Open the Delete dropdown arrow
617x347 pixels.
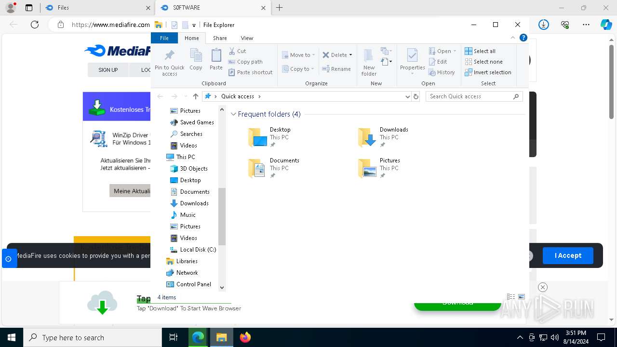350,55
